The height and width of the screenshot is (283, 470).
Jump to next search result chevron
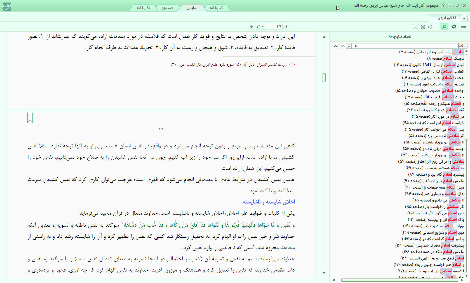342,46
